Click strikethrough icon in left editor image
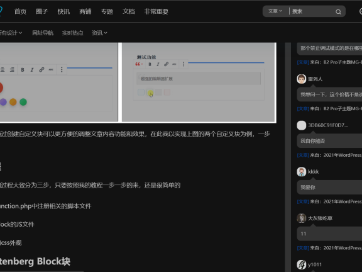The image size is (362, 272). [51, 70]
